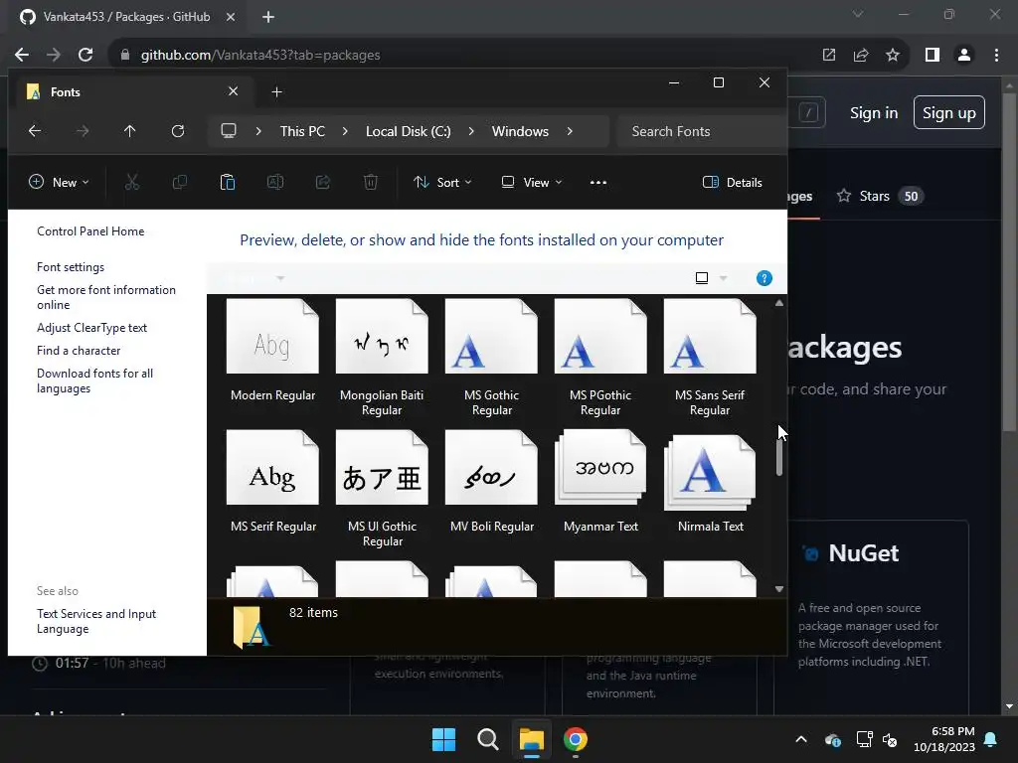Viewport: 1018px width, 763px height.
Task: Open Adjust ClearType text link
Action: pos(91,328)
